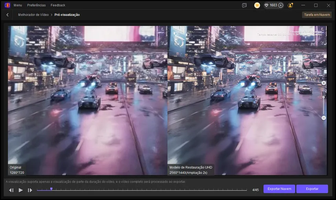Zoom out with the minus magnifier button
Image resolution: width=336 pixels, height=200 pixels.
[323, 118]
